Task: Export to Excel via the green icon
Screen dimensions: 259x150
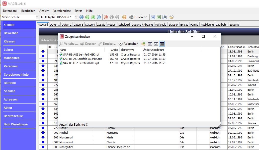Action: 159,17
